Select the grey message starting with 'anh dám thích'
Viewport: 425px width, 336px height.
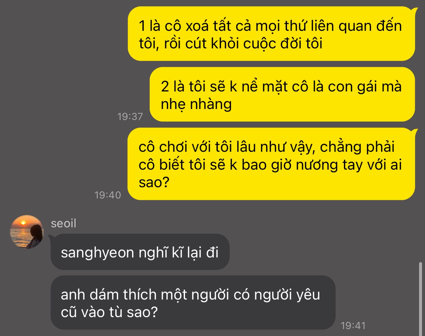193,303
